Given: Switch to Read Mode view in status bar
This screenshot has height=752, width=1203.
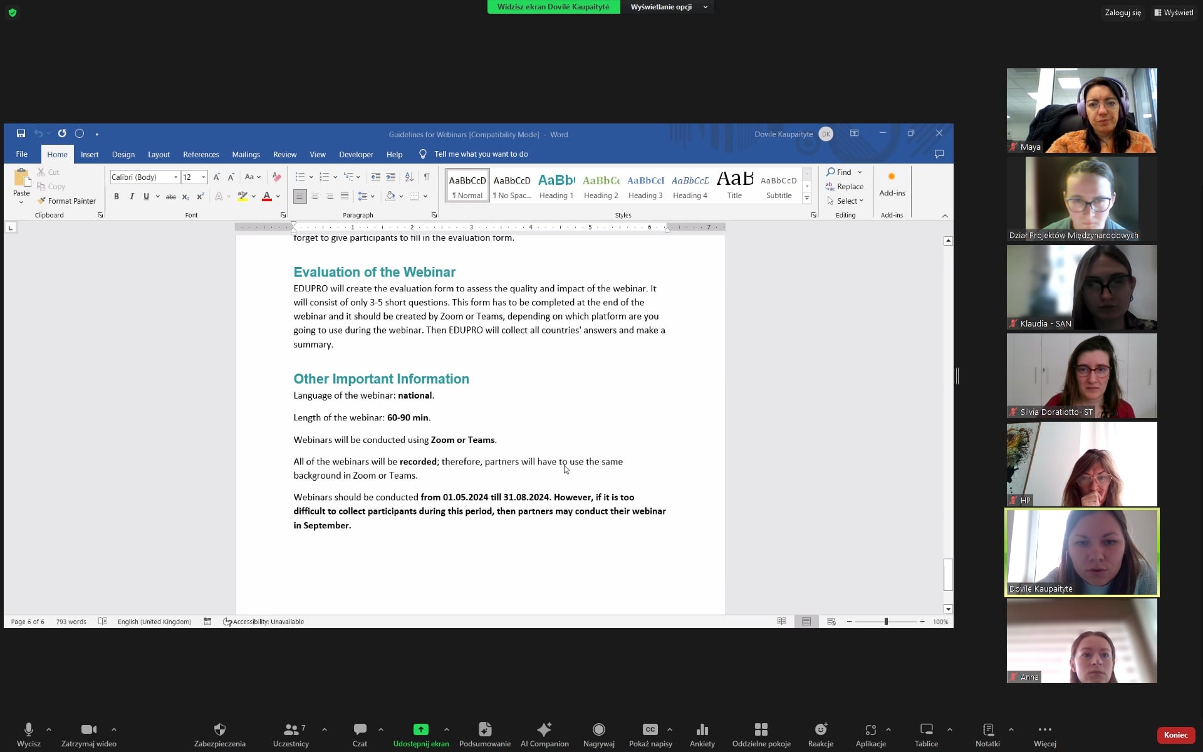Looking at the screenshot, I should click(782, 622).
